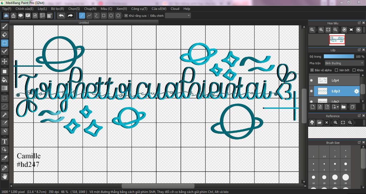Select the Operation tool below Text
The image size is (366, 194).
(4, 150)
